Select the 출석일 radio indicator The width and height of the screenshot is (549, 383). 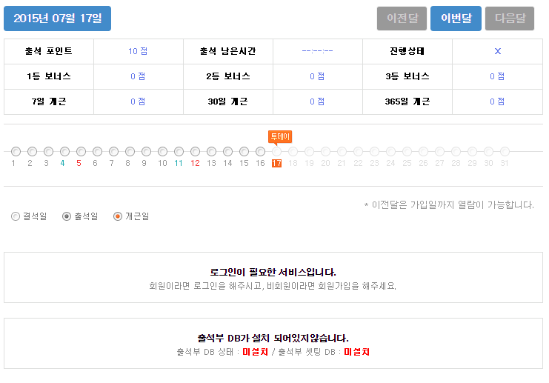point(67,216)
